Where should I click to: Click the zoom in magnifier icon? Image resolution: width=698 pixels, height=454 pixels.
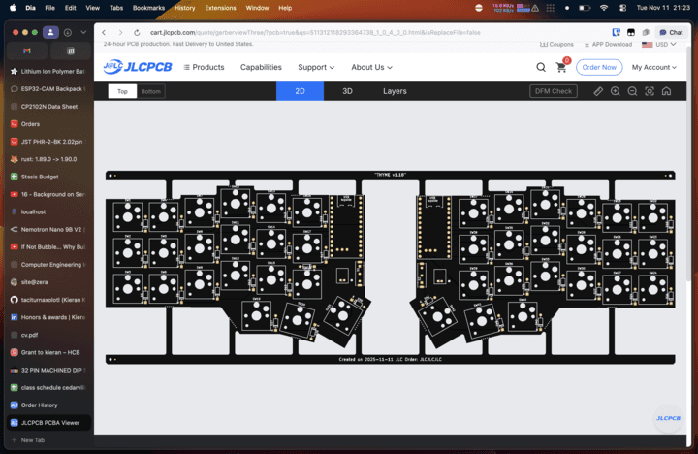616,91
